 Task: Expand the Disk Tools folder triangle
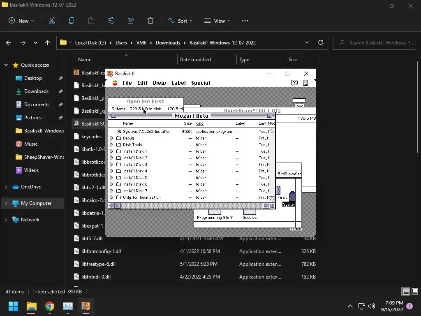click(112, 144)
